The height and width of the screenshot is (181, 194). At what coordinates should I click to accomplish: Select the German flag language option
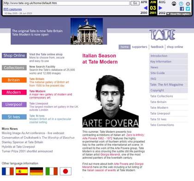coord(36,171)
